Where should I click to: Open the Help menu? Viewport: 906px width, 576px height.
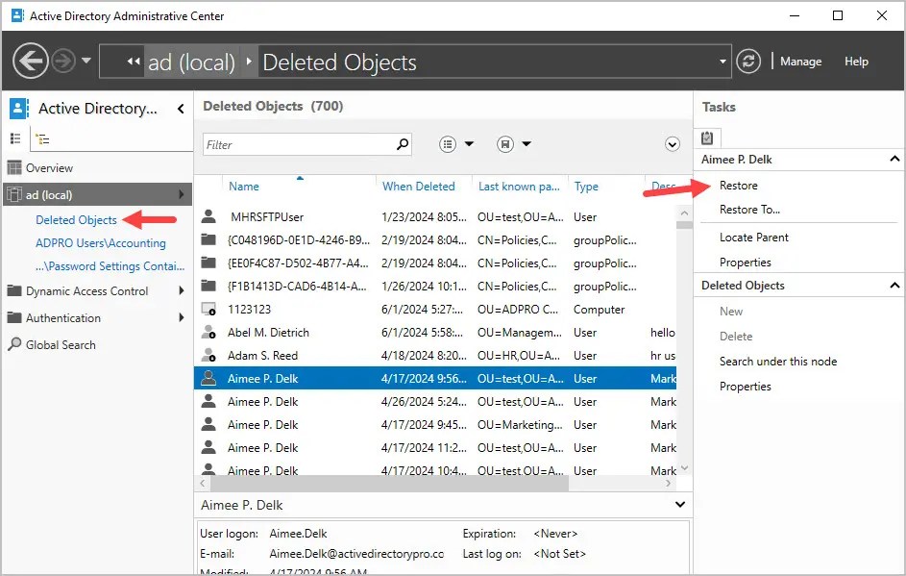(856, 62)
